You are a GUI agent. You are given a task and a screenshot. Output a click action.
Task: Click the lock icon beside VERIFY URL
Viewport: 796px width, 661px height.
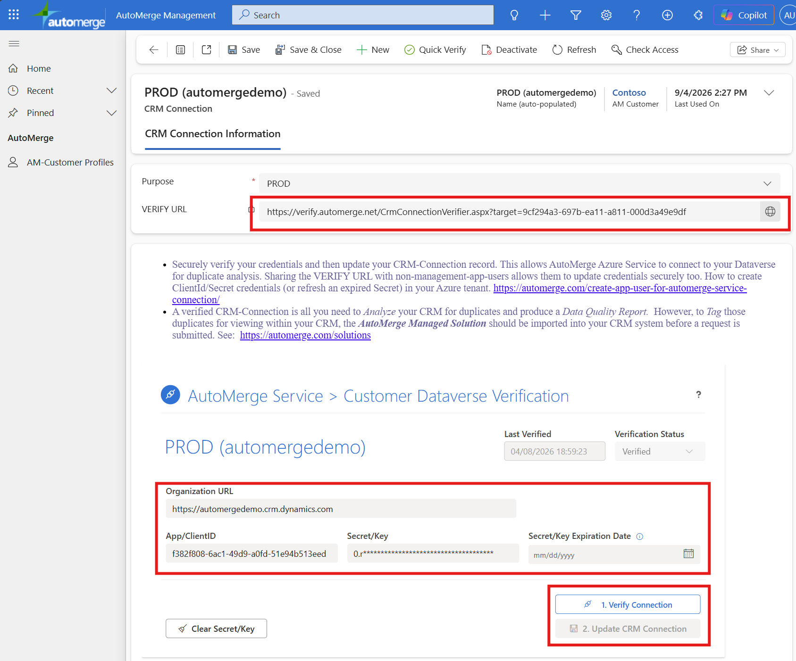251,210
